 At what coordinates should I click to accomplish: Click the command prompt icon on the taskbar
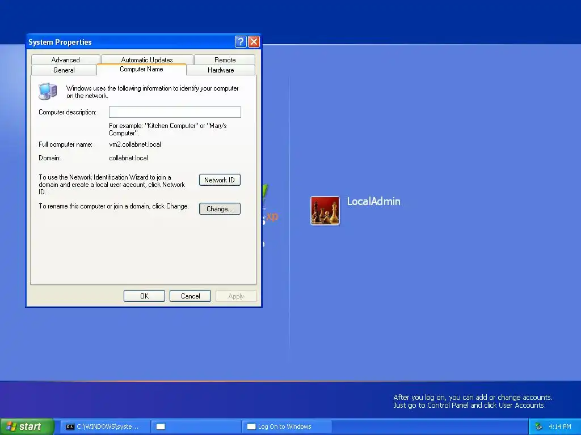click(70, 427)
